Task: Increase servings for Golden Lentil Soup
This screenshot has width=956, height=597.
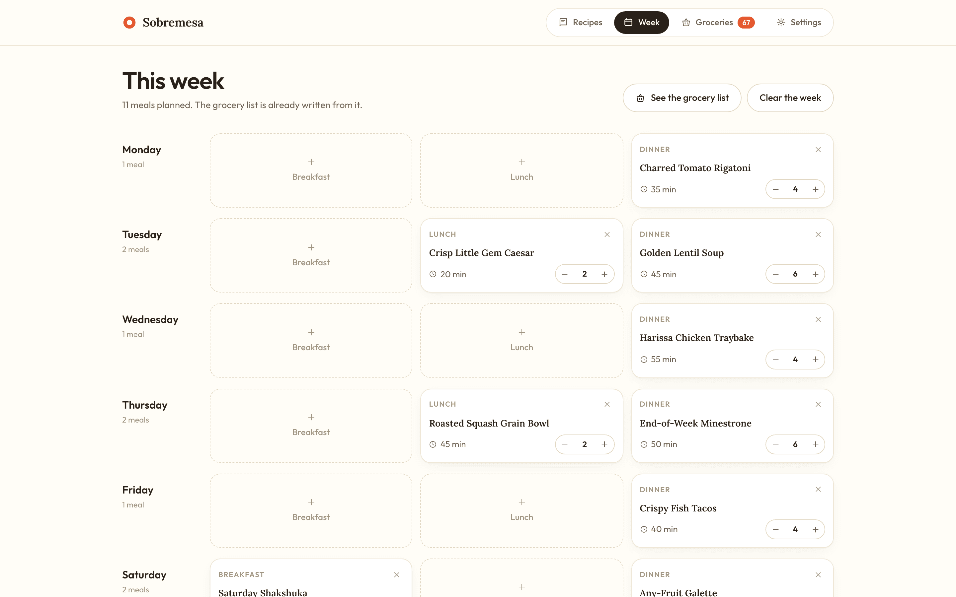Action: click(x=815, y=274)
